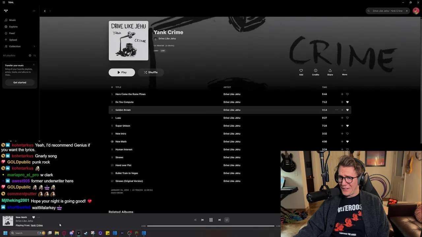Play the Yank Crime album

[122, 72]
